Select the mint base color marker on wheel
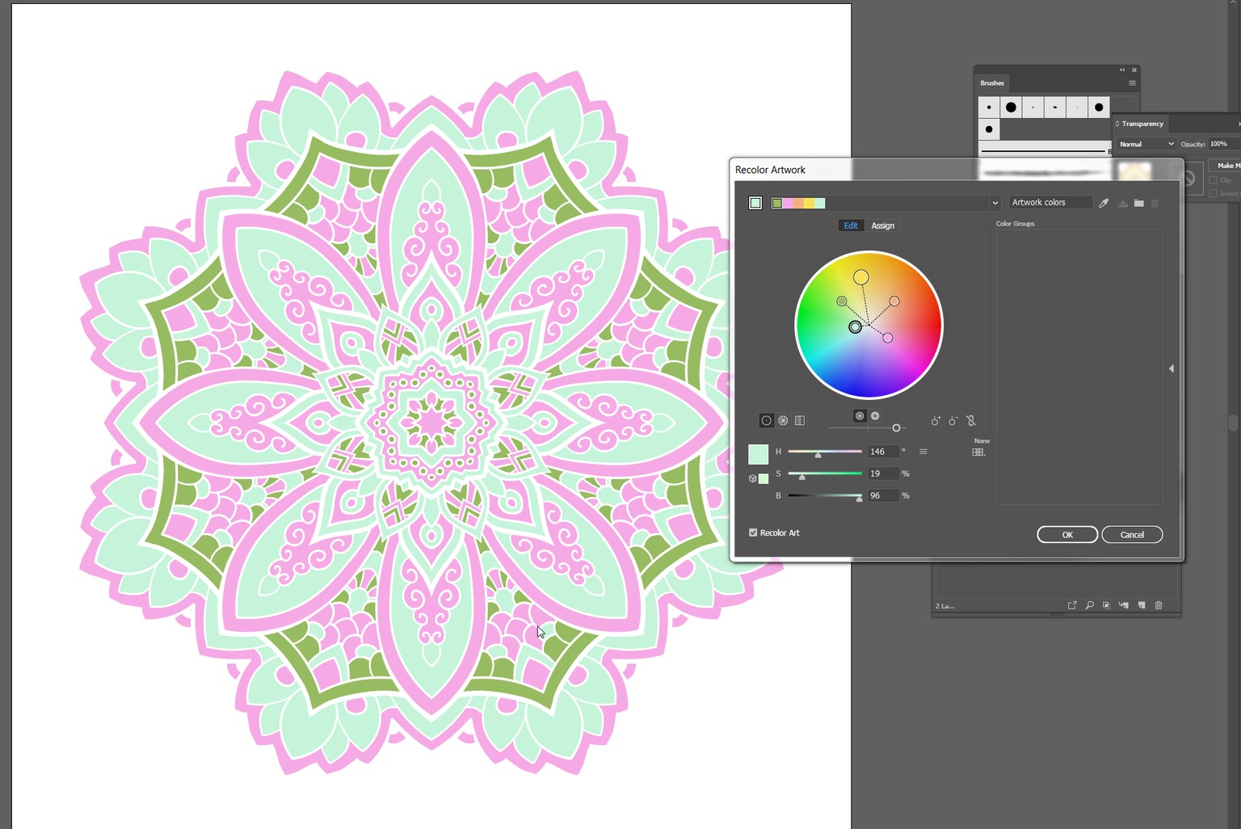 (855, 326)
